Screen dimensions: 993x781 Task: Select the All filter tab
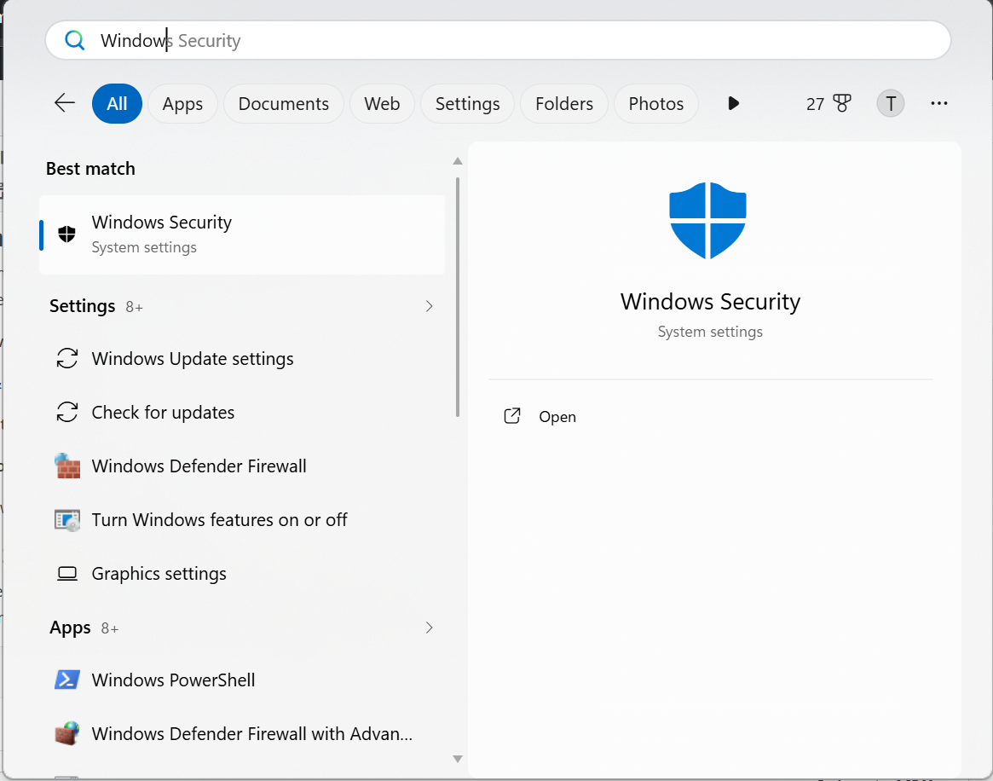point(117,103)
